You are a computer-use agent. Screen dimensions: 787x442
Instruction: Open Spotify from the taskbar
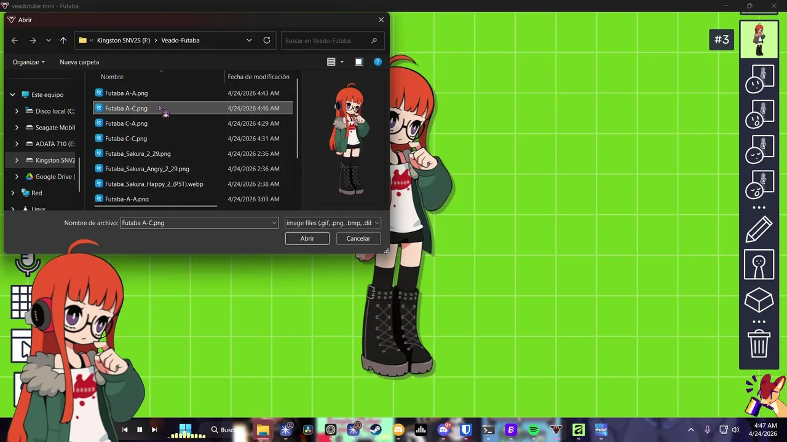(534, 430)
